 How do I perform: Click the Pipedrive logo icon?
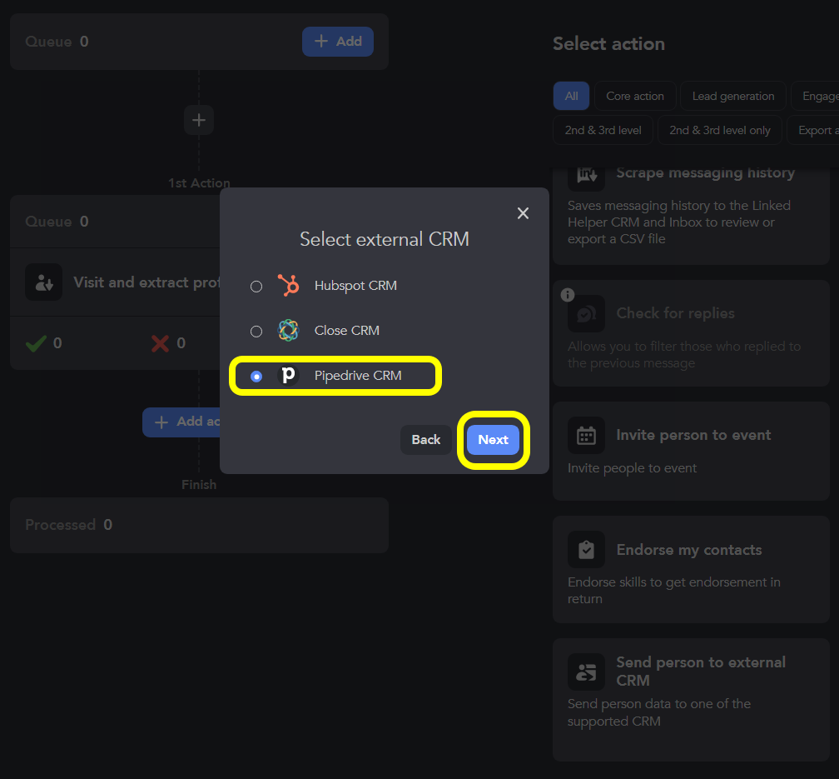[288, 375]
